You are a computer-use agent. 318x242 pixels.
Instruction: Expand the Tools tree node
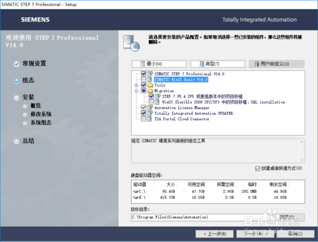[x=136, y=85]
